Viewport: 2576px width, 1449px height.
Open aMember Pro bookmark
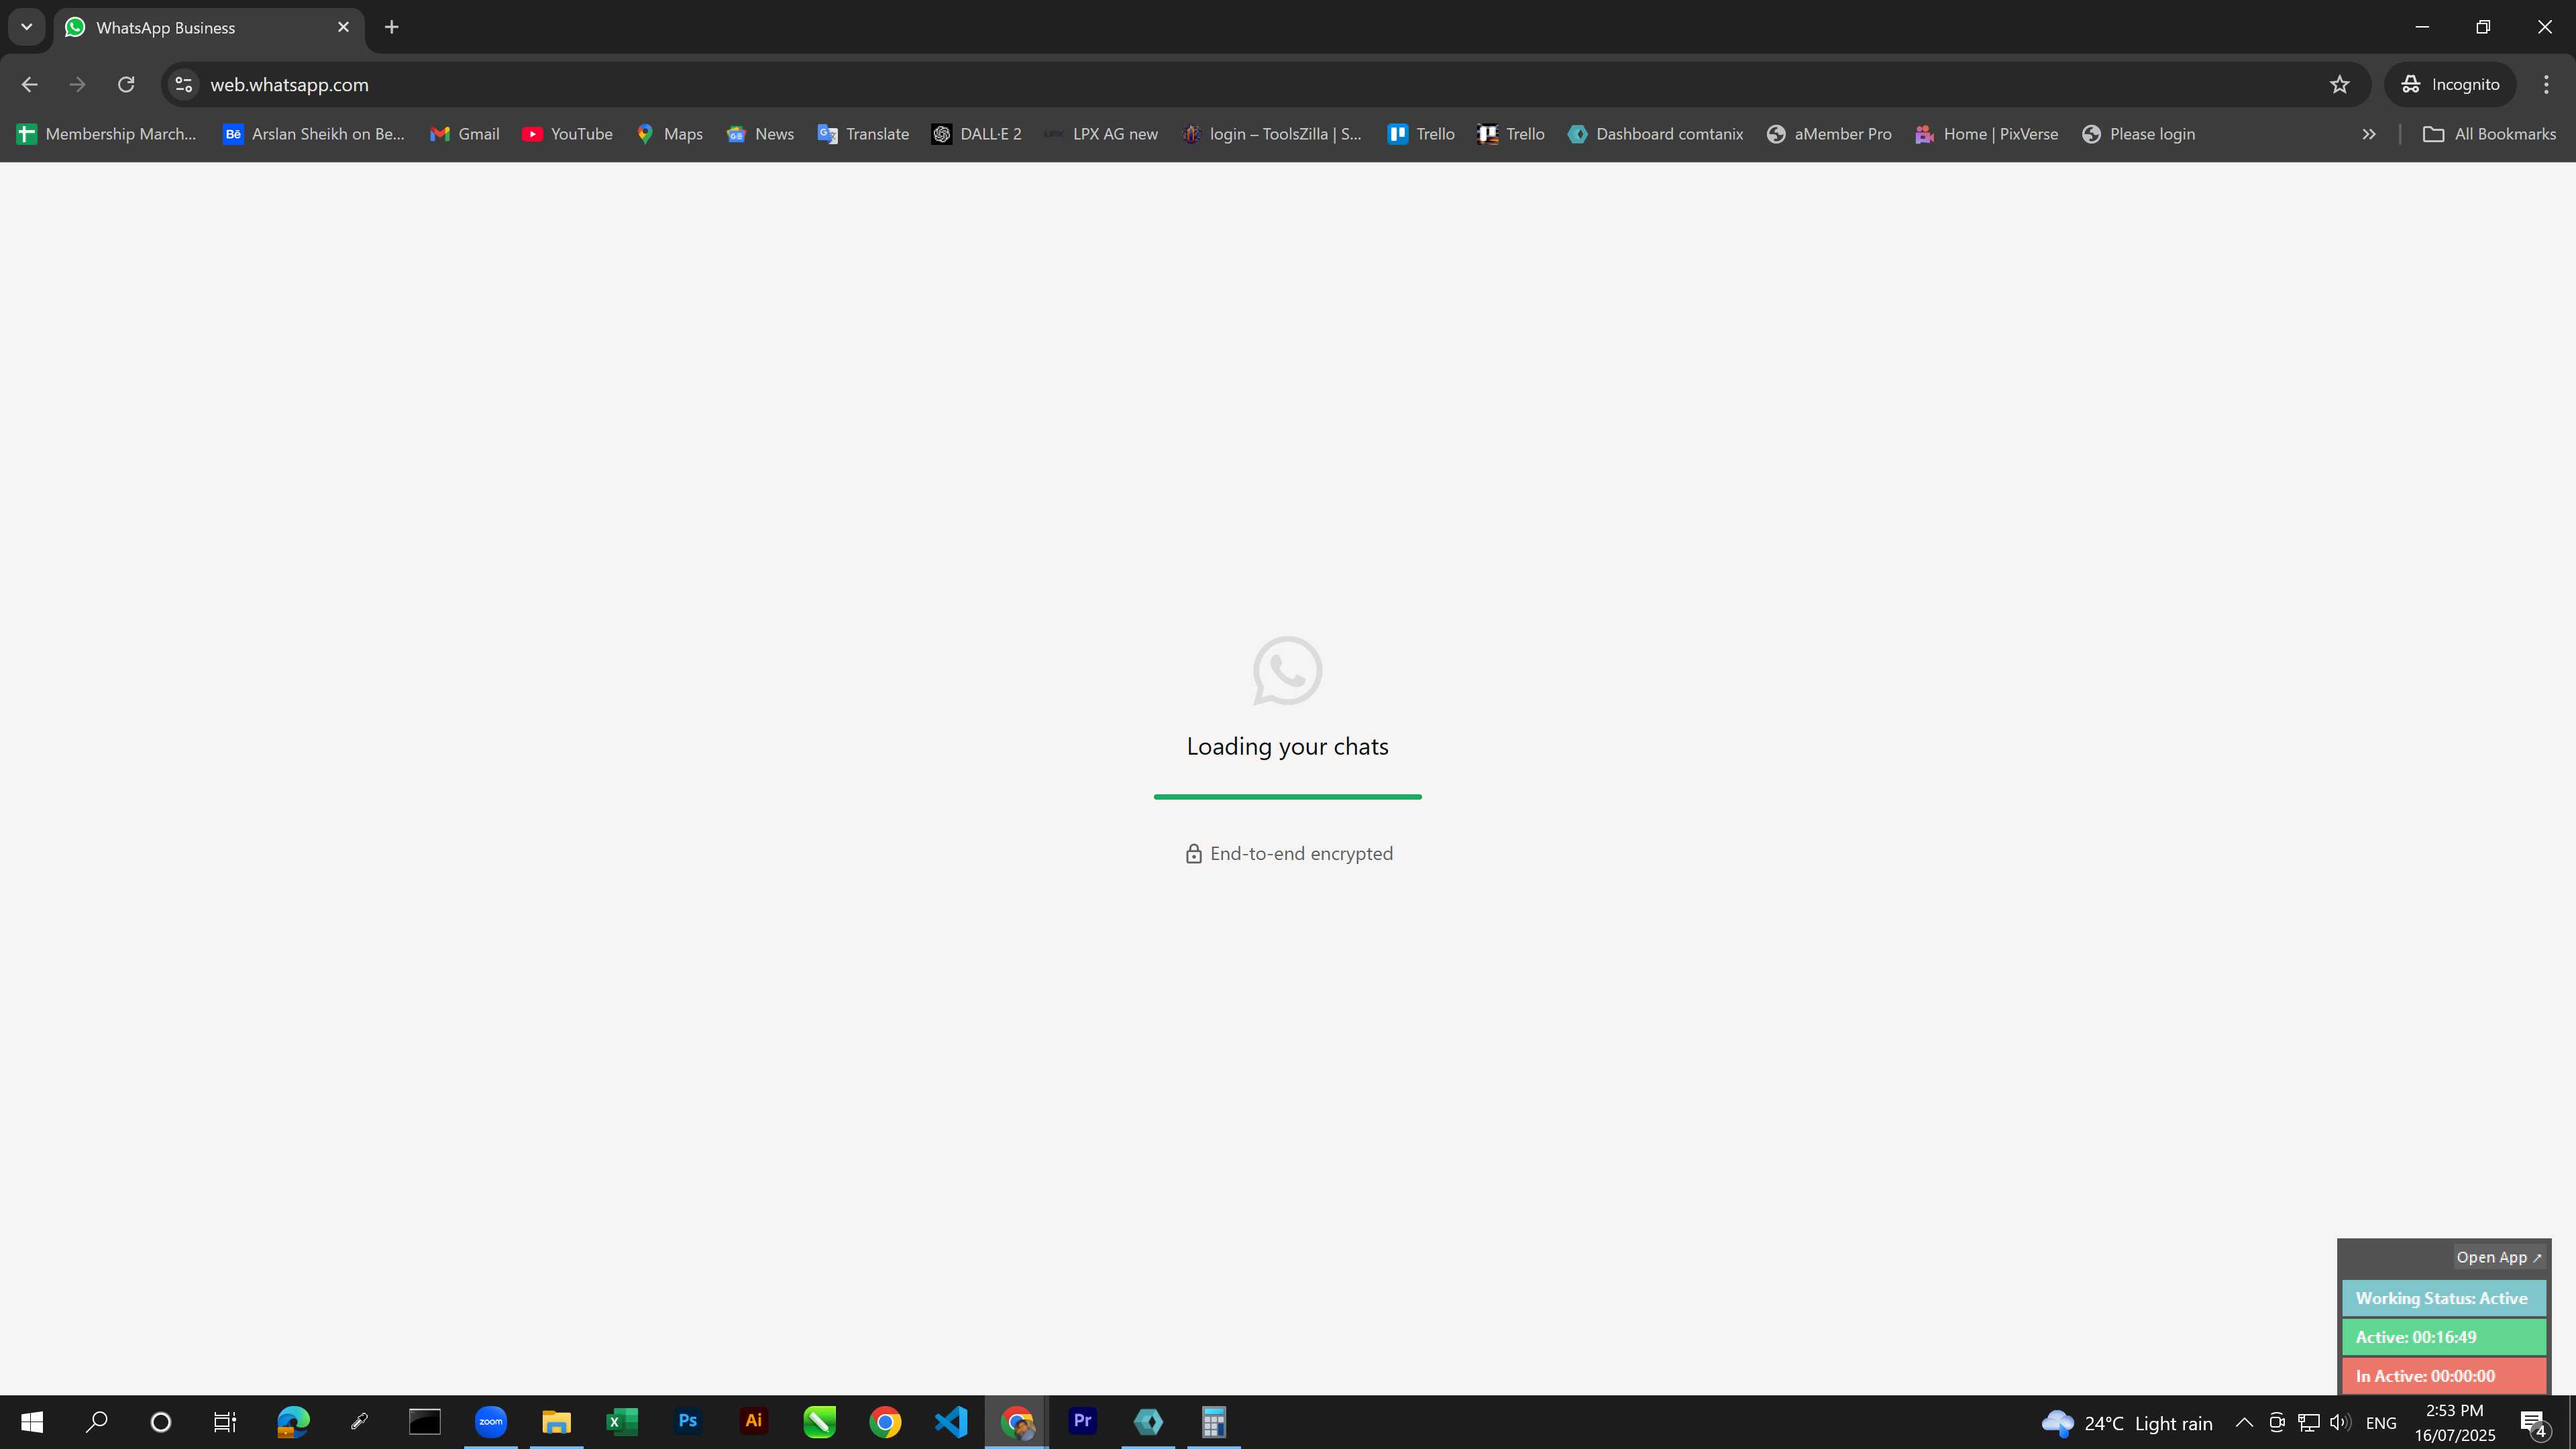click(x=1829, y=134)
